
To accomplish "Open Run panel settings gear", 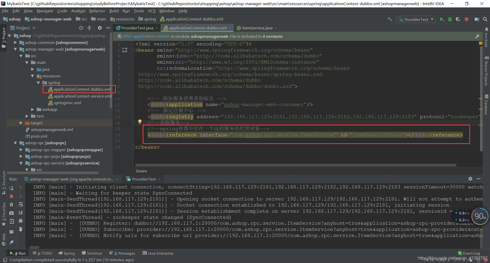I will pyautogui.click(x=470, y=179).
